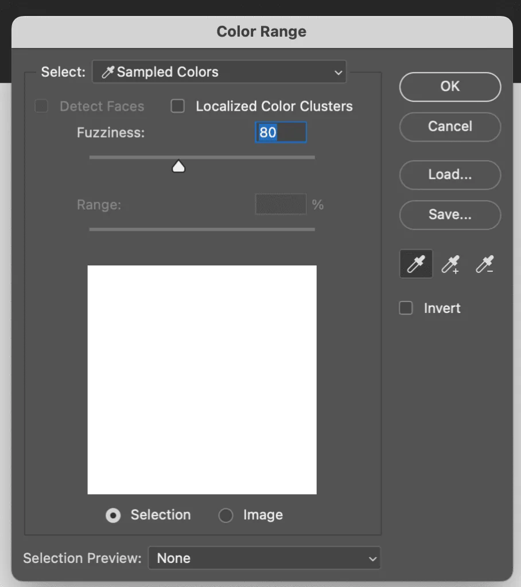This screenshot has width=521, height=587.
Task: Click the white selection preview image
Action: (202, 379)
